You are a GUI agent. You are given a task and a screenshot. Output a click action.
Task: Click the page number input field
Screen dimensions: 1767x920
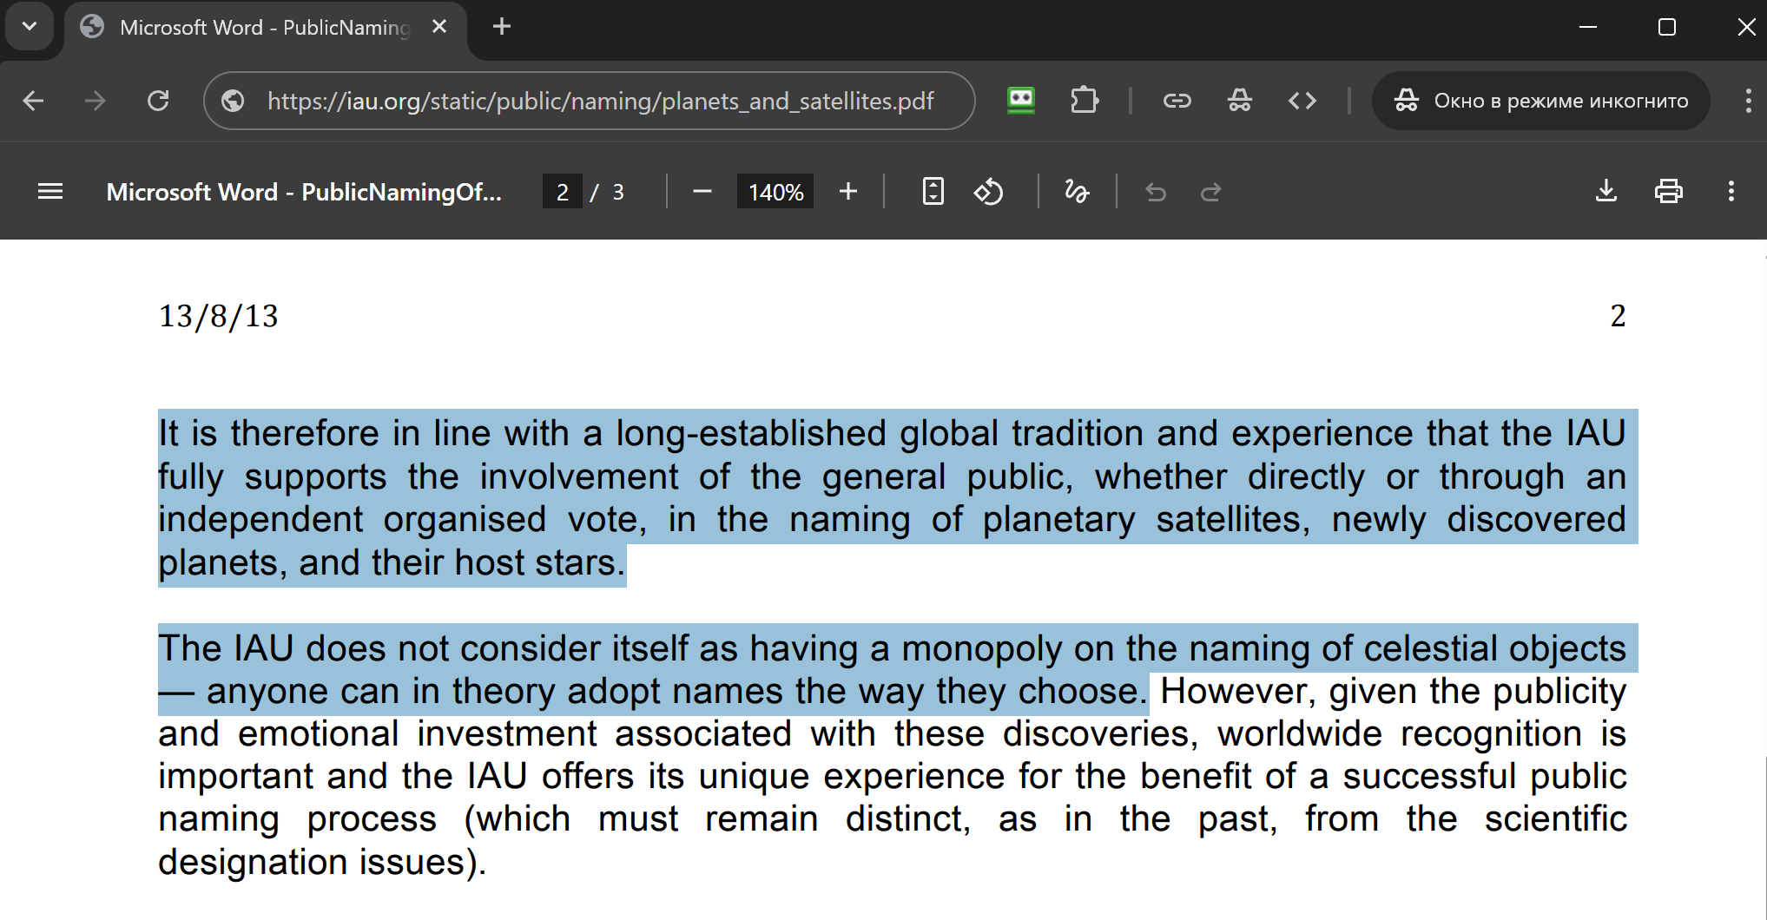click(x=563, y=192)
